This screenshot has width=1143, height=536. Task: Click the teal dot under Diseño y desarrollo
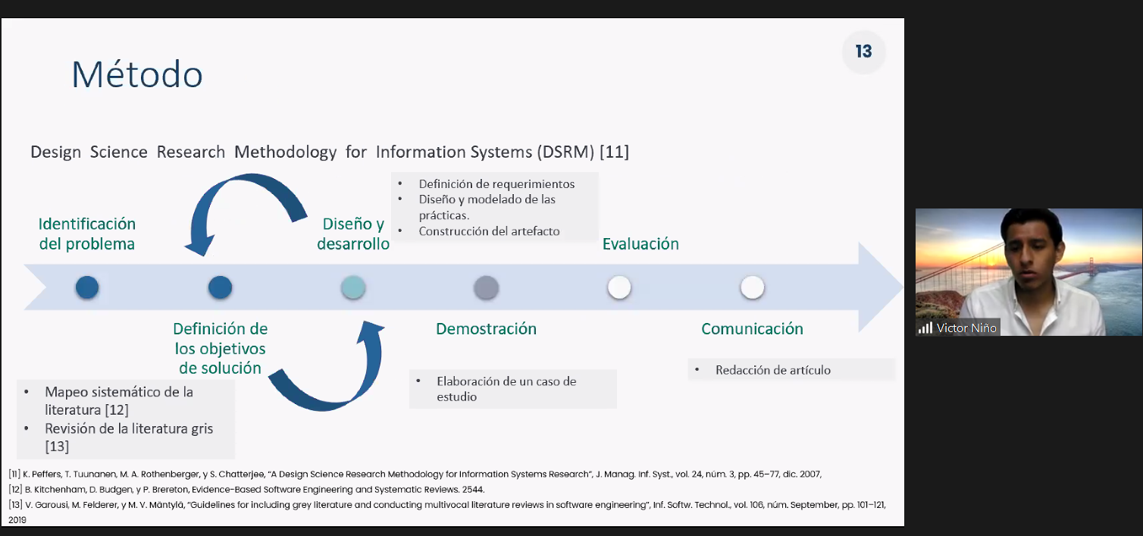pyautogui.click(x=353, y=287)
